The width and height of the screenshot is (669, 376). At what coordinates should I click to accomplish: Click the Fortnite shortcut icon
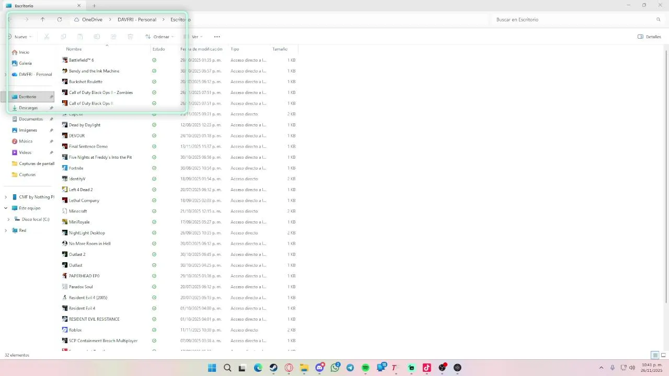tap(65, 168)
